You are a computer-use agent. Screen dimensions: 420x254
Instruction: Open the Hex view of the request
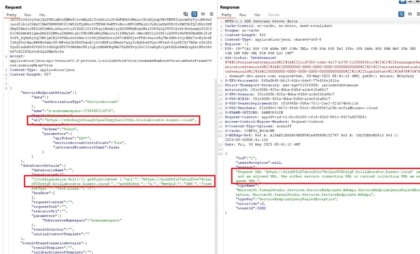[x=42, y=14]
